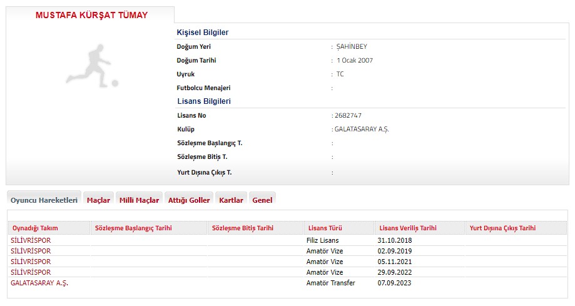Click the GALATASARAY A.Ş. team link in table
Viewport: 575px width, 306px height.
39,283
